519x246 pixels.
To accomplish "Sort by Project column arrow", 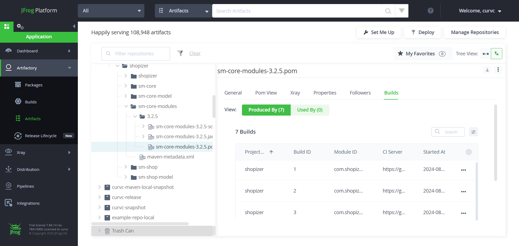I will point(271,152).
